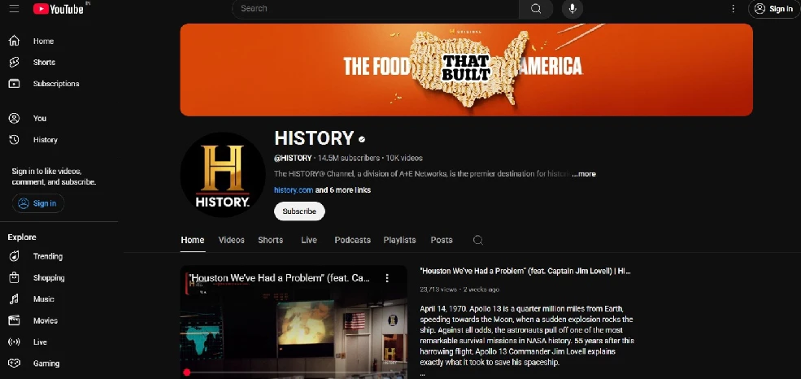801x379 pixels.
Task: Expand channel description with ...more
Action: (x=584, y=174)
